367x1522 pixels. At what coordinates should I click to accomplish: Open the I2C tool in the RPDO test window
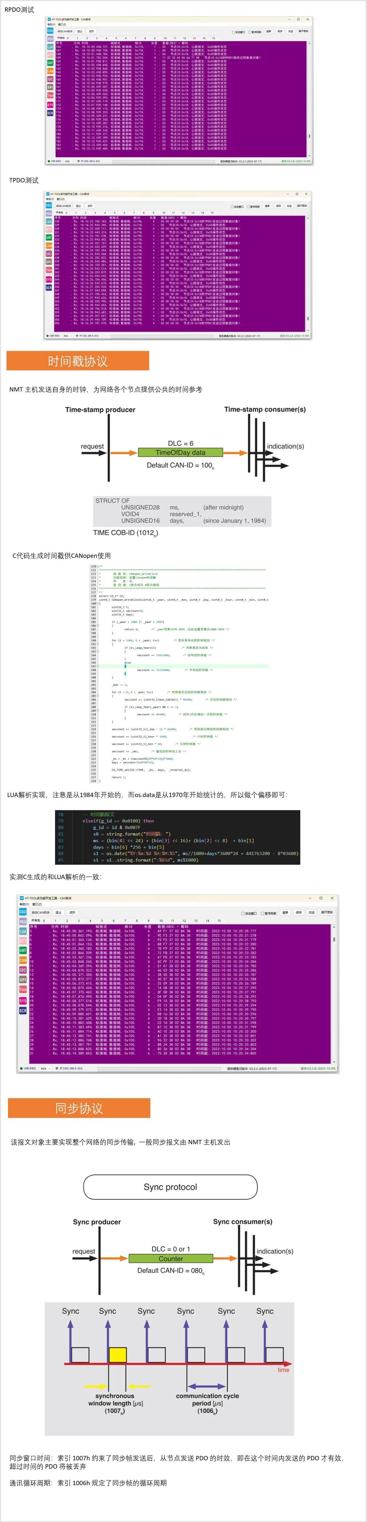[50, 79]
